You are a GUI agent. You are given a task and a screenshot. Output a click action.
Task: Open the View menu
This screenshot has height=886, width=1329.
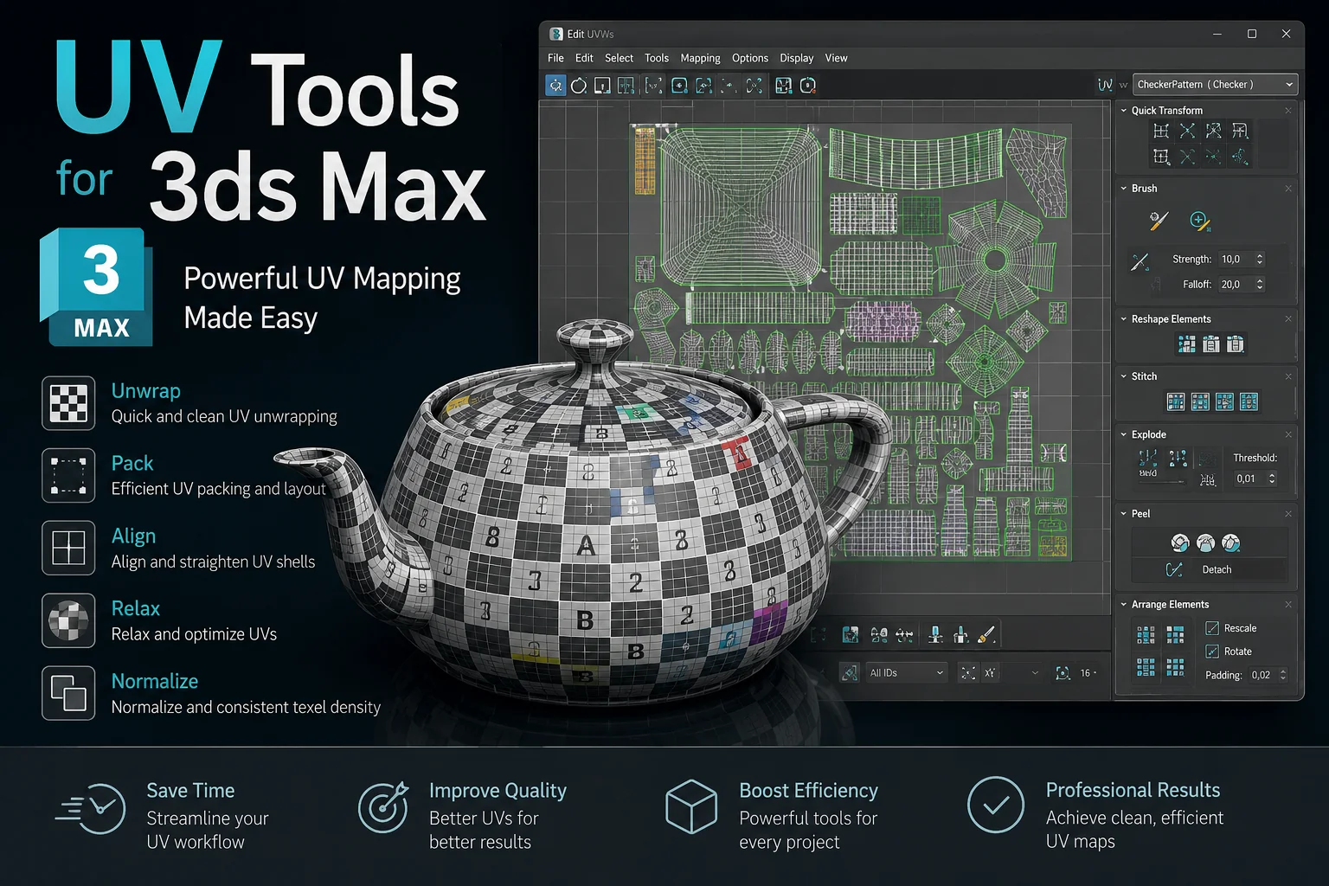836,58
